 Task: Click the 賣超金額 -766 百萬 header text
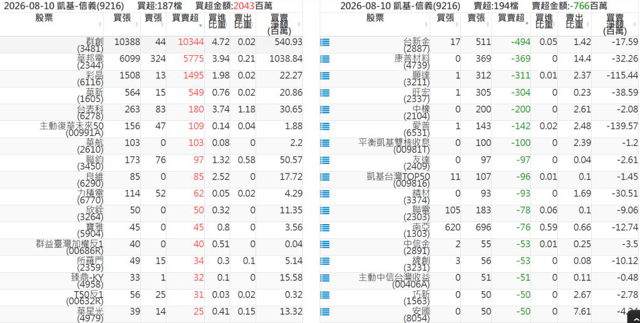coord(569,6)
